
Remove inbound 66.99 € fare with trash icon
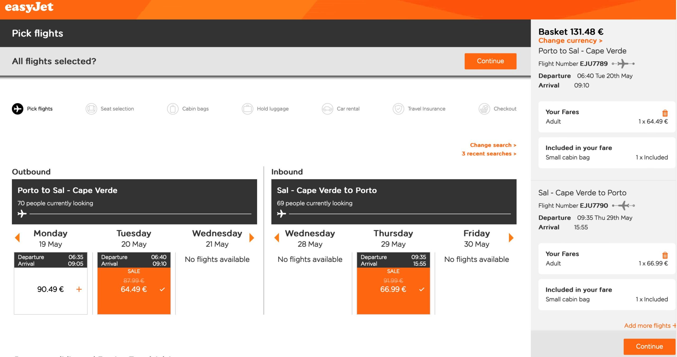(665, 255)
